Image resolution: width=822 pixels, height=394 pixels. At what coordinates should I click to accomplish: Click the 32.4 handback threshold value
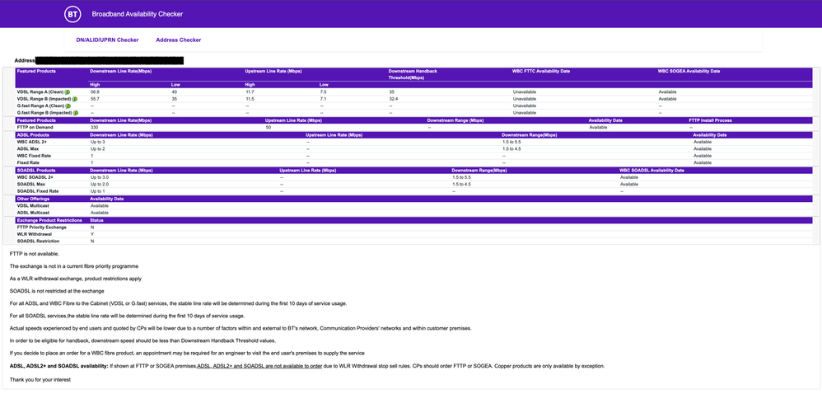(x=393, y=99)
